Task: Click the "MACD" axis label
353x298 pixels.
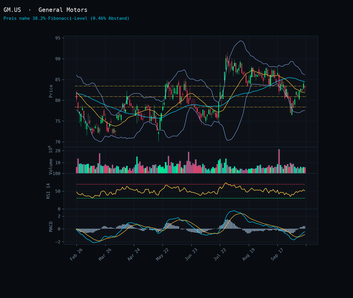Action: (x=51, y=227)
